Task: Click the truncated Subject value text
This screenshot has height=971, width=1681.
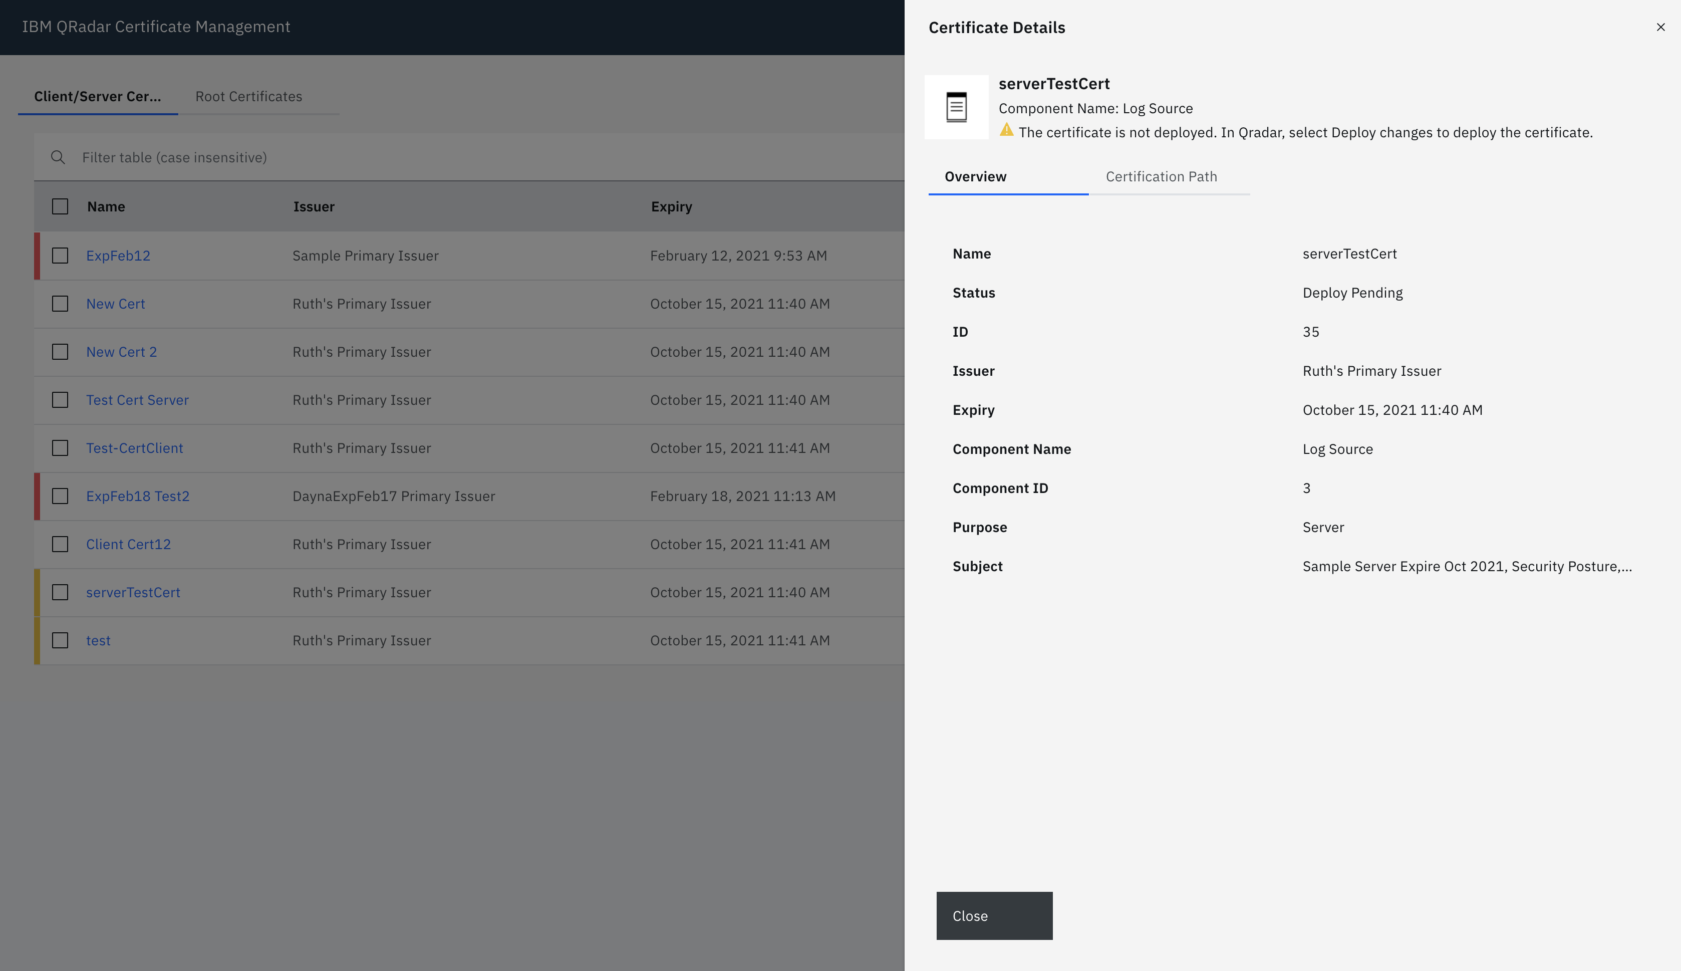Action: [1467, 566]
